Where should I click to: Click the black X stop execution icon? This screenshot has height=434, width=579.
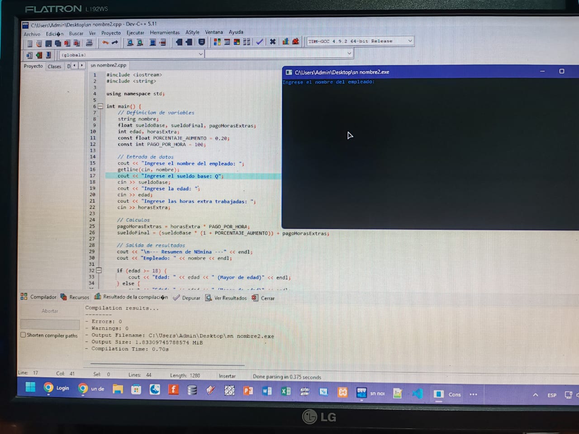(272, 42)
